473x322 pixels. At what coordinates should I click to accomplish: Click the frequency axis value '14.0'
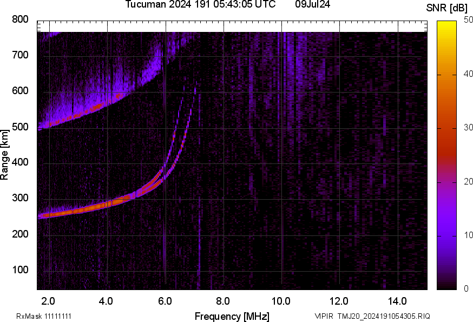[397, 301]
